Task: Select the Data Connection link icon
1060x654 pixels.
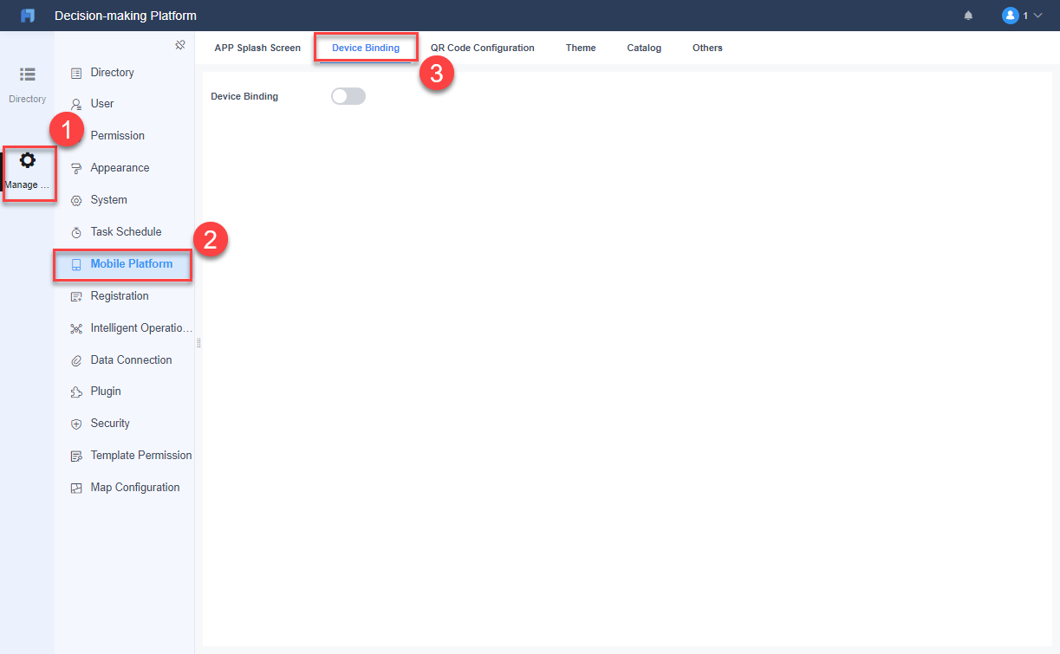Action: 76,359
